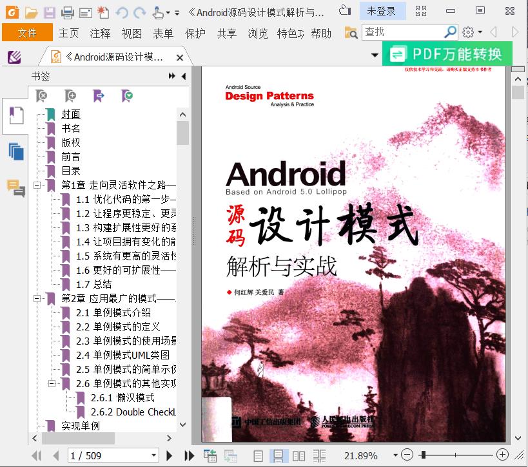Select the 封面 bookmark
Screen dimensions: 528x467
(x=71, y=115)
